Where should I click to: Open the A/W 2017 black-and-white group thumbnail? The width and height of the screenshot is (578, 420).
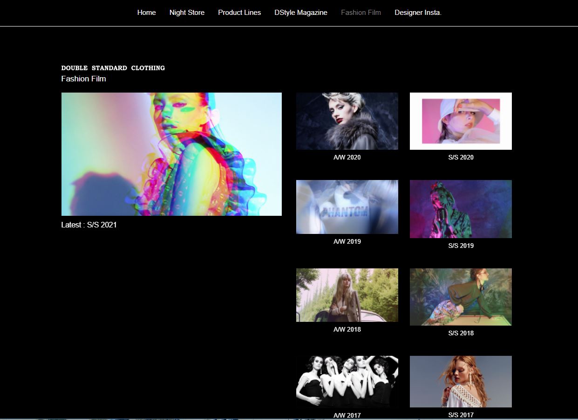coord(347,381)
